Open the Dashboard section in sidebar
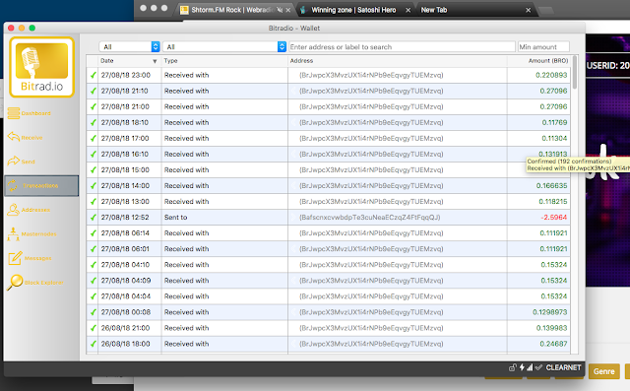Screen dimensions: 630x391 (29, 113)
